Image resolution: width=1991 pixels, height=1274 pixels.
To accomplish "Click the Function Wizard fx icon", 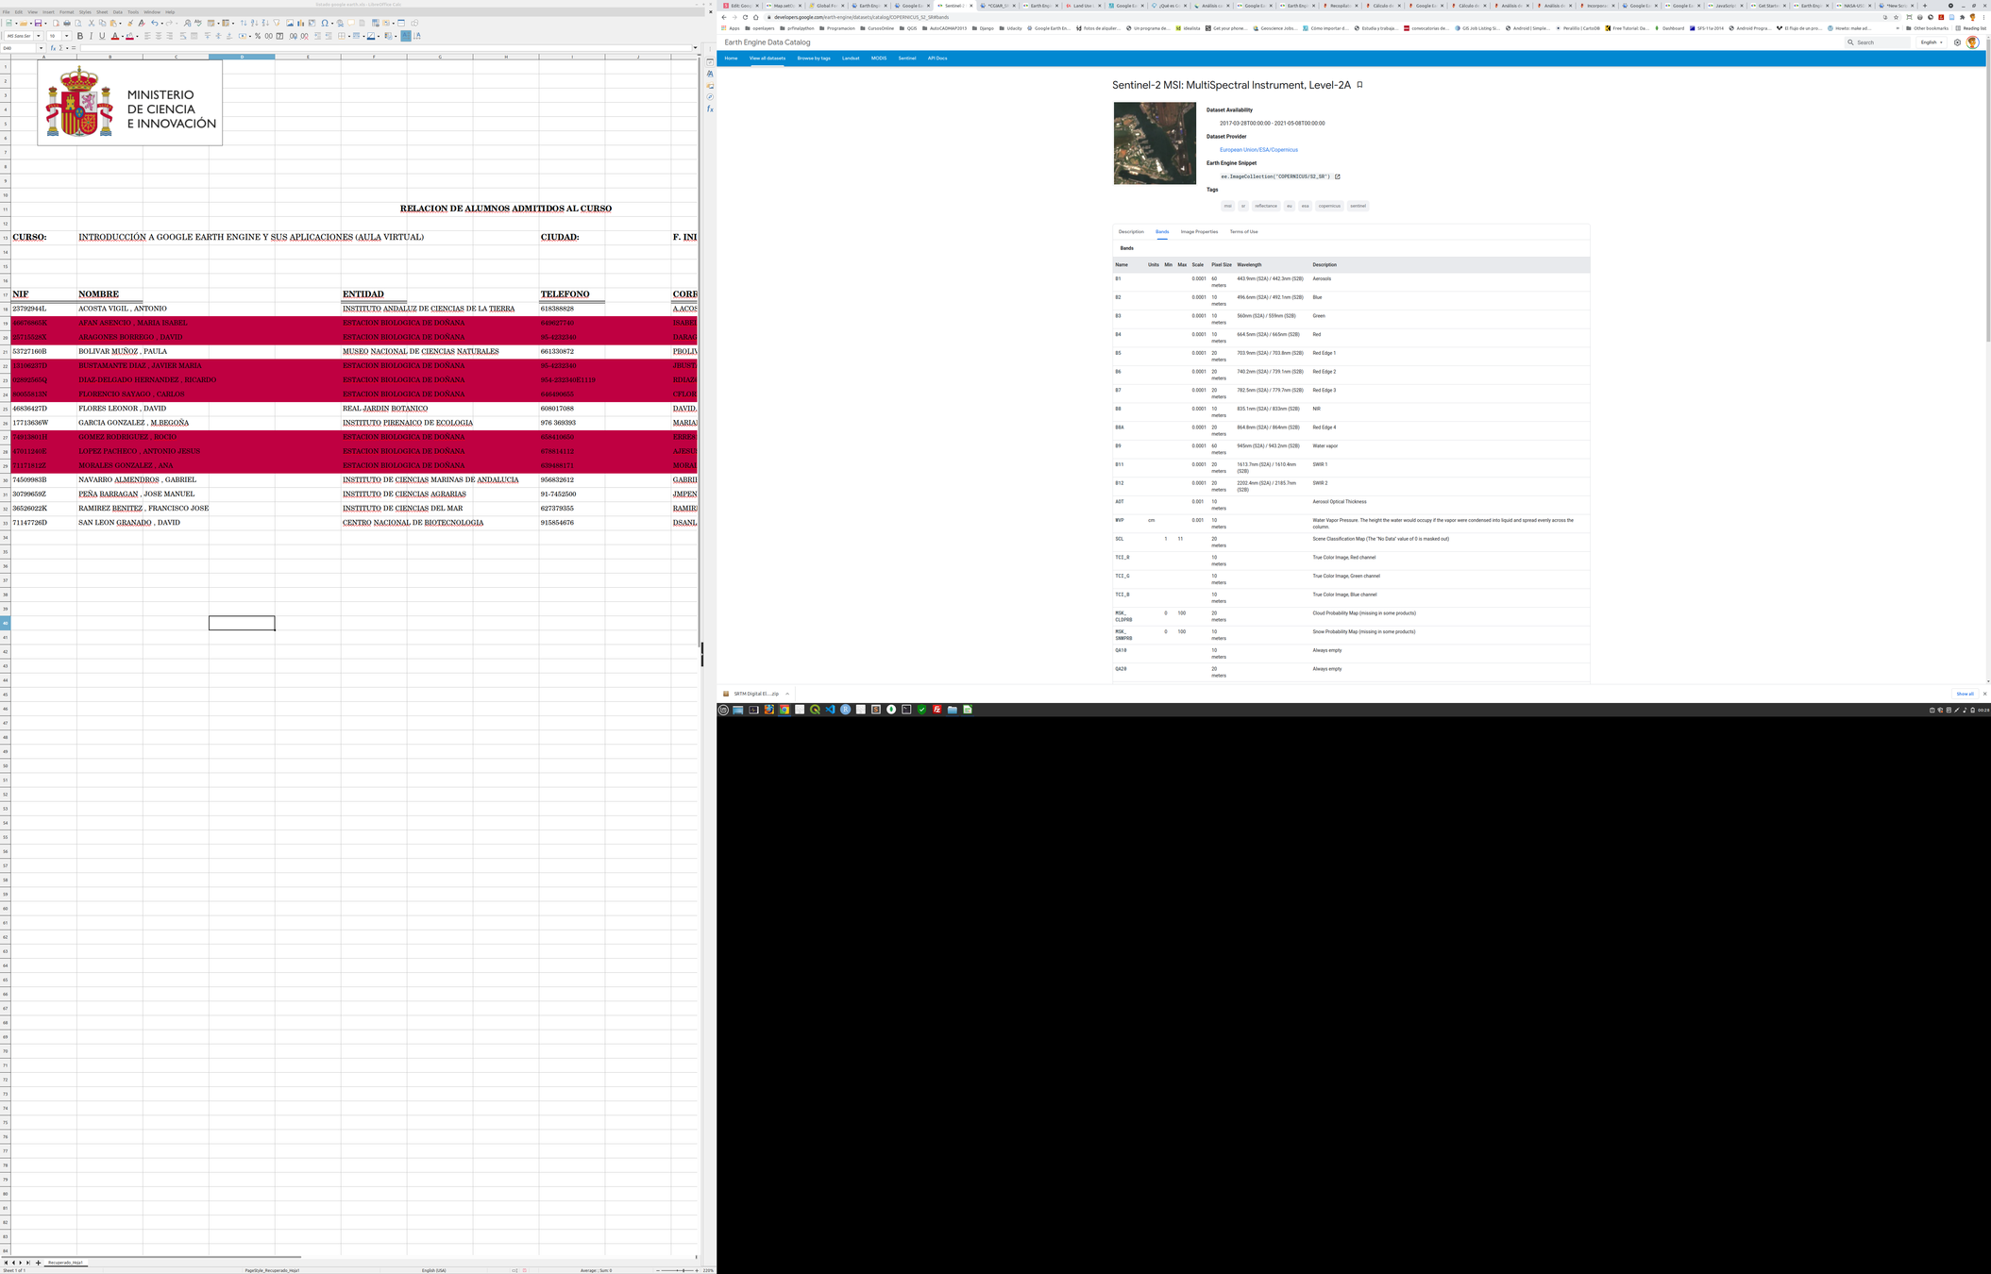I will point(53,48).
